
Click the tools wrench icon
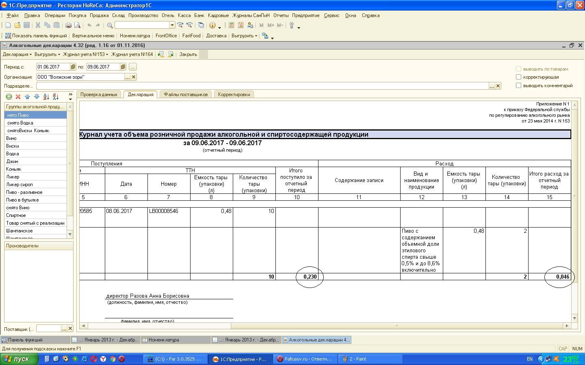[x=291, y=25]
